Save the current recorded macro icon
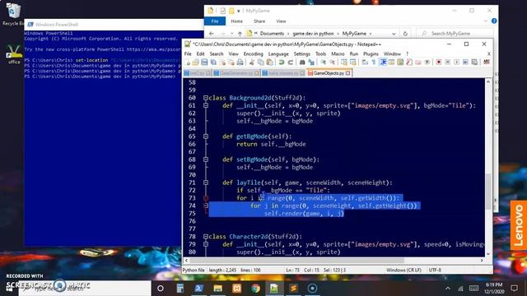Screen dimensions: 527x296 click(x=474, y=62)
